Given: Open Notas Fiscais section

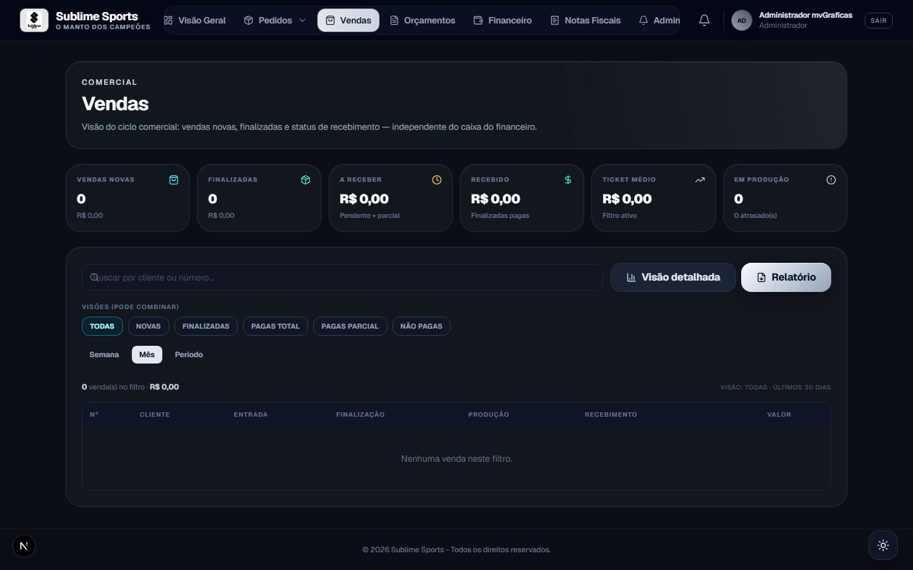Looking at the screenshot, I should click(x=585, y=20).
